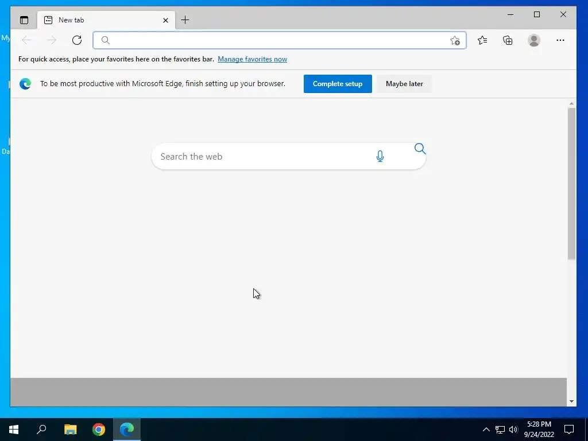
Task: Open the Favorites list
Action: click(x=482, y=40)
